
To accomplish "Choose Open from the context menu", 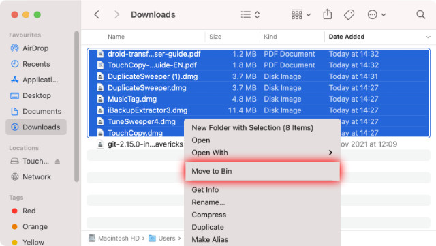I will pyautogui.click(x=201, y=140).
